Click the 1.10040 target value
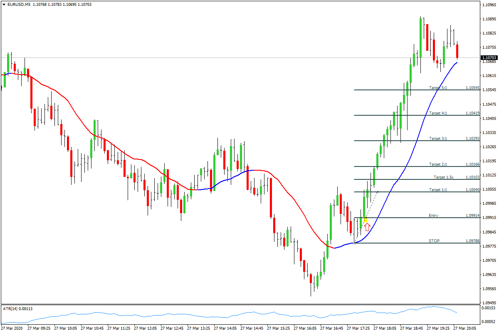The image size is (499, 333). point(473,190)
